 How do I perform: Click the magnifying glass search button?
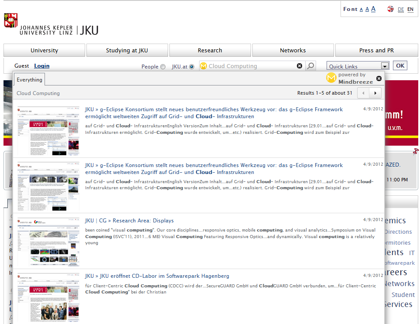click(x=310, y=66)
